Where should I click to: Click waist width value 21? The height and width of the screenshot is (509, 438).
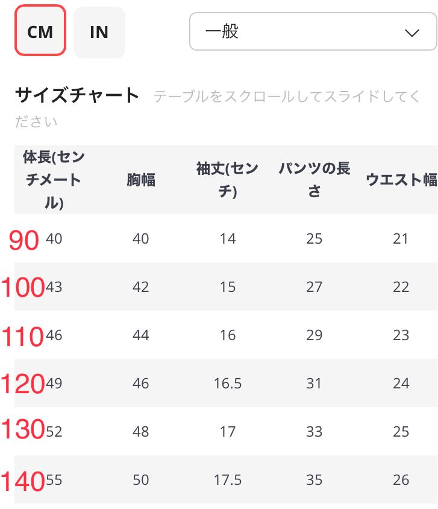401,239
